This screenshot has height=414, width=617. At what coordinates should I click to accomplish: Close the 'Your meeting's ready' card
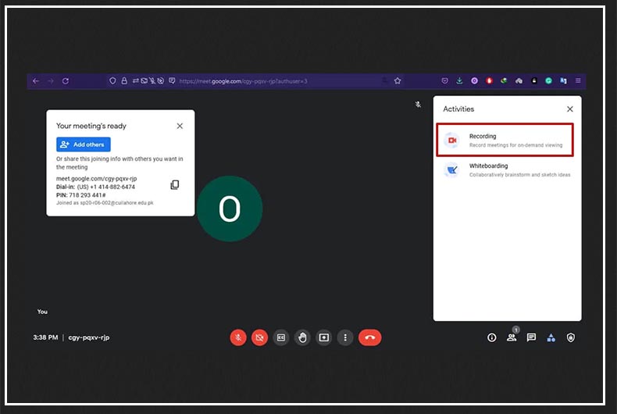click(180, 126)
